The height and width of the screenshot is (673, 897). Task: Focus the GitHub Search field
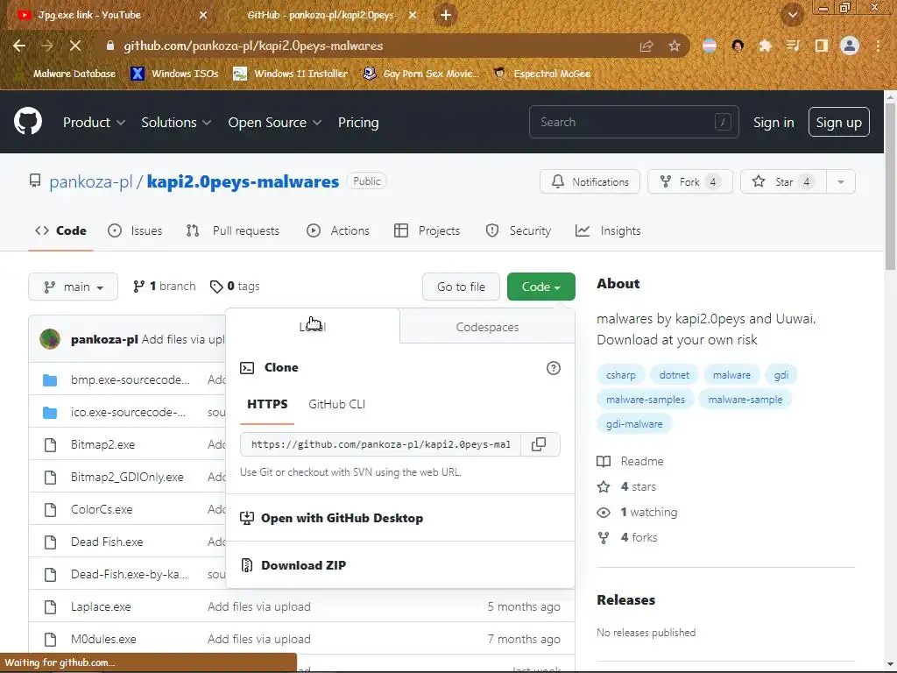coord(634,122)
